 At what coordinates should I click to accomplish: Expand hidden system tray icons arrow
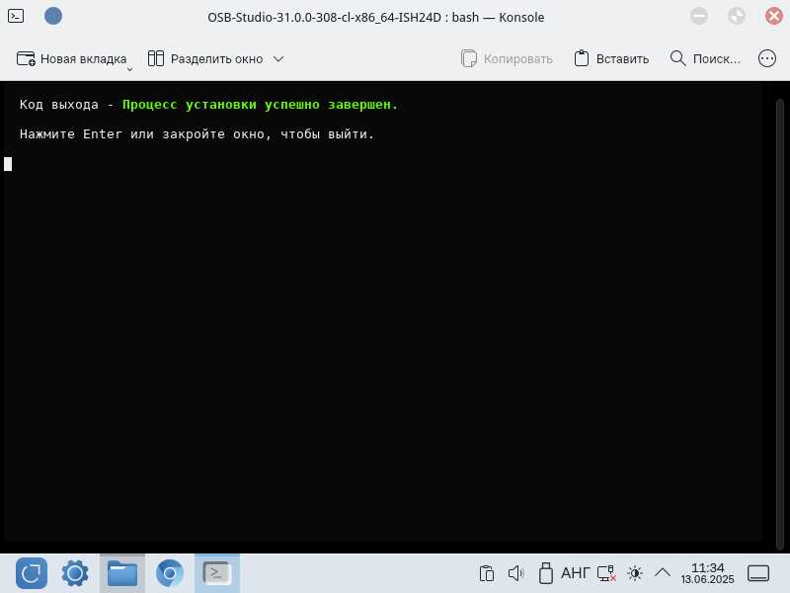pyautogui.click(x=663, y=573)
